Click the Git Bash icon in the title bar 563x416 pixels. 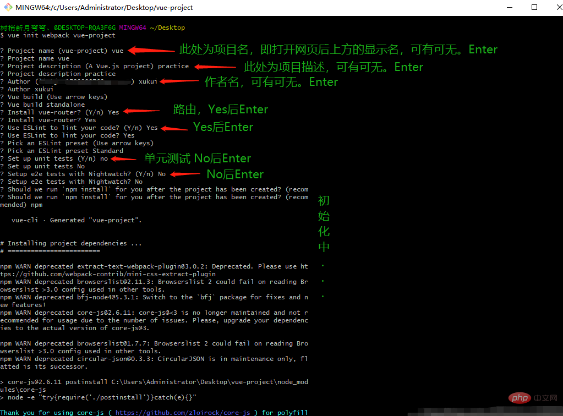[x=8, y=7]
